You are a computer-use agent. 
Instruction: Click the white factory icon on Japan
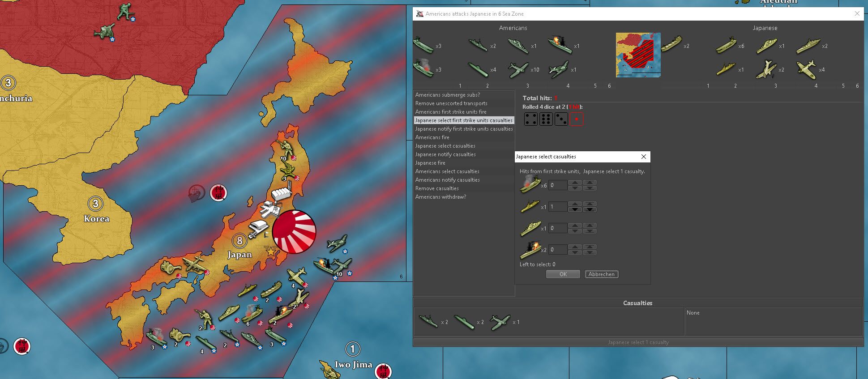pos(282,193)
